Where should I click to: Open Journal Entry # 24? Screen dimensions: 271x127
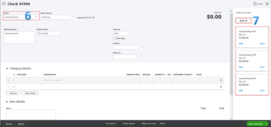tap(262, 67)
